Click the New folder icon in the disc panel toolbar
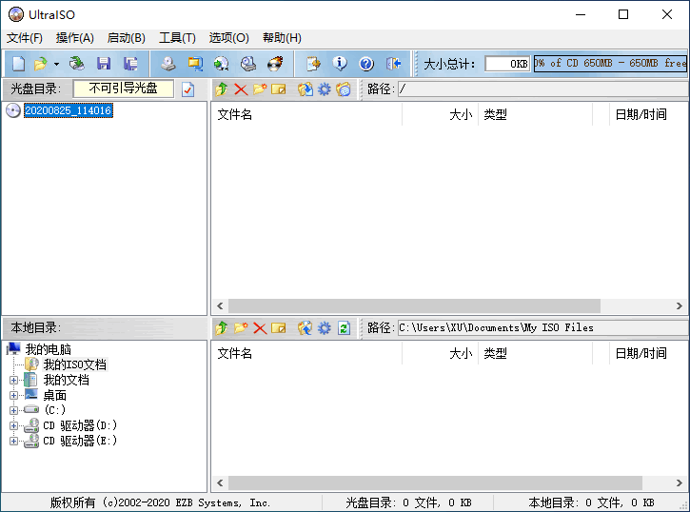The image size is (690, 512). point(260,89)
